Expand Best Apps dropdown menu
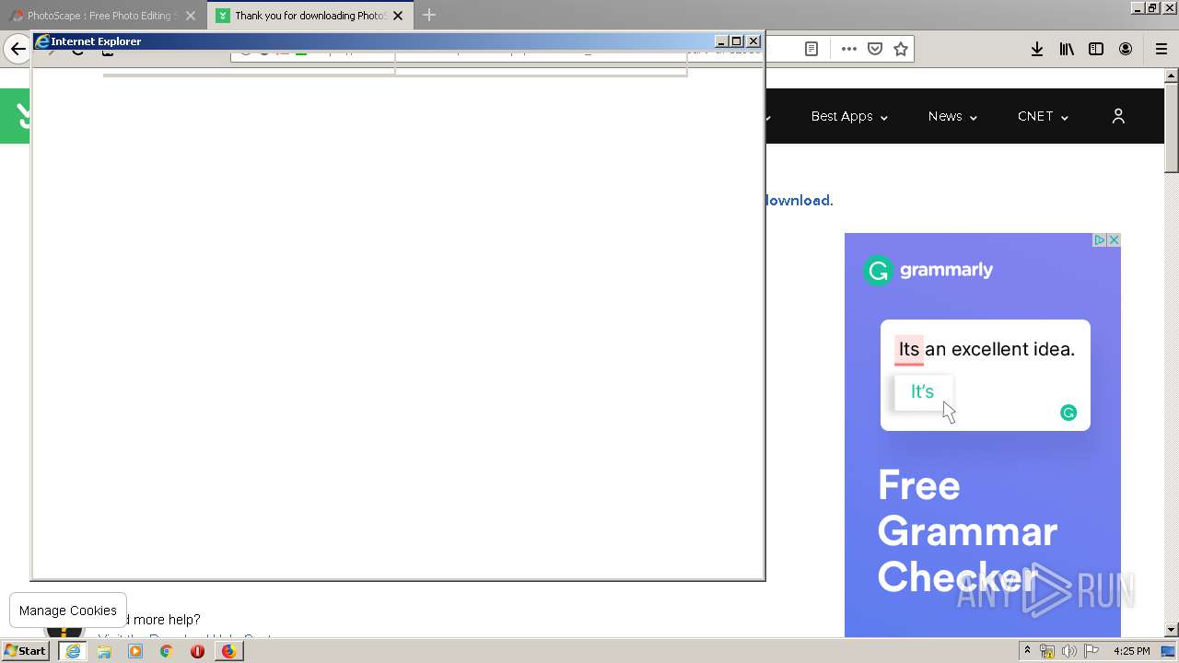 [x=849, y=116]
